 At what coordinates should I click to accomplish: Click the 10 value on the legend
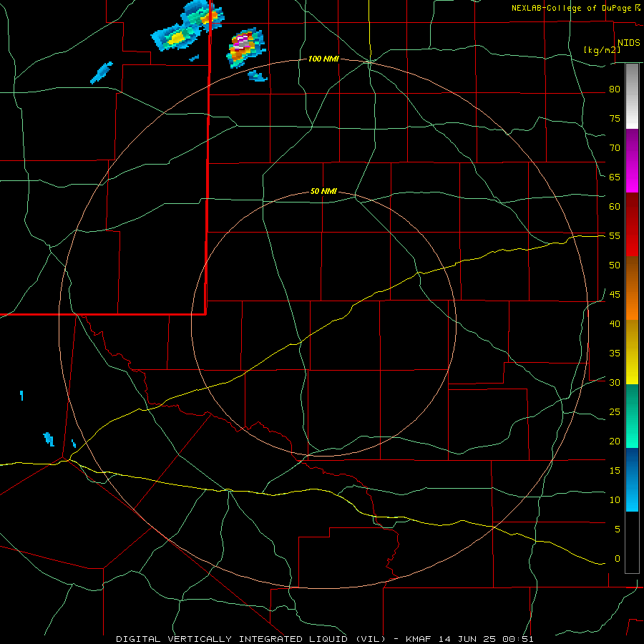(x=615, y=500)
